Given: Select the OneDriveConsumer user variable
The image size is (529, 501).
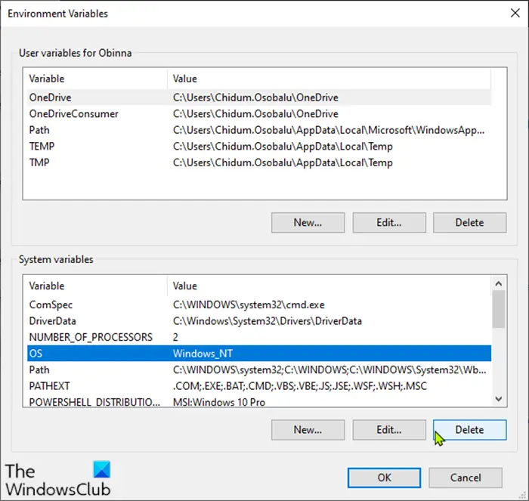Looking at the screenshot, I should click(x=258, y=113).
